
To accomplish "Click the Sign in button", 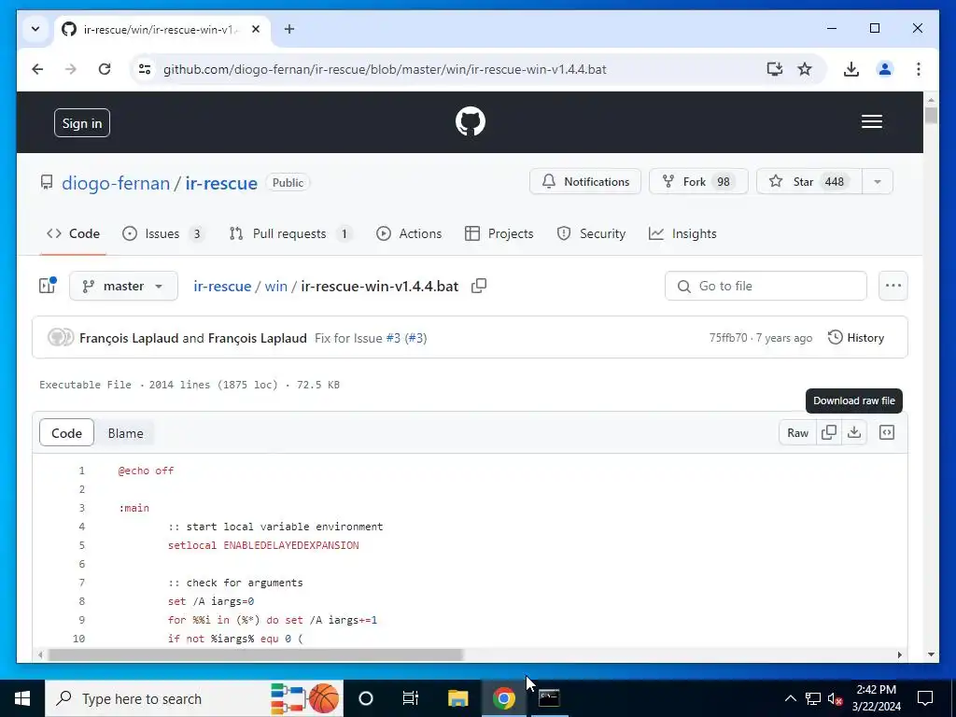I will [x=82, y=123].
